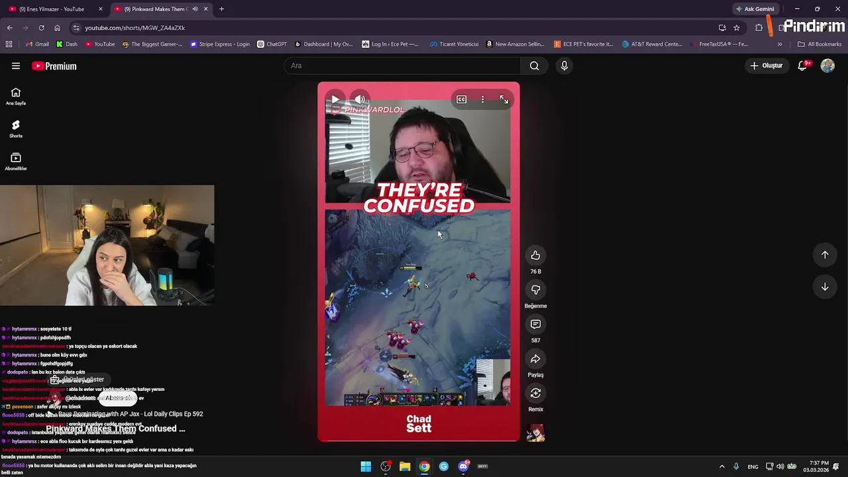Screen dimensions: 848x477
Task: Open Abonelikler subscriptions in sidebar
Action: pos(16,162)
